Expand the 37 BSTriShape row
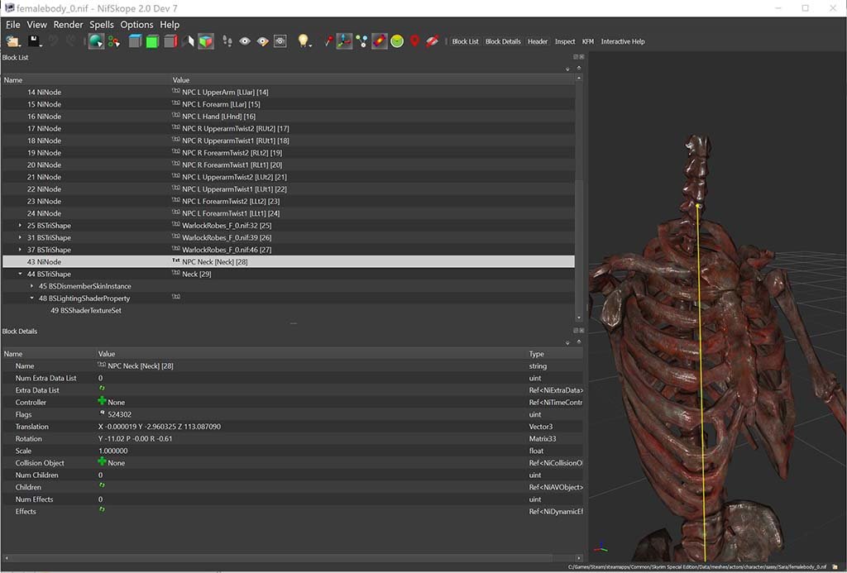Image resolution: width=847 pixels, height=573 pixels. pos(20,250)
